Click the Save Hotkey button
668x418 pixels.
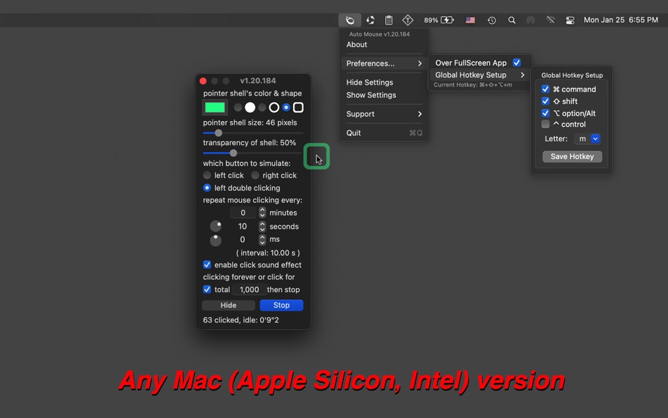[572, 156]
